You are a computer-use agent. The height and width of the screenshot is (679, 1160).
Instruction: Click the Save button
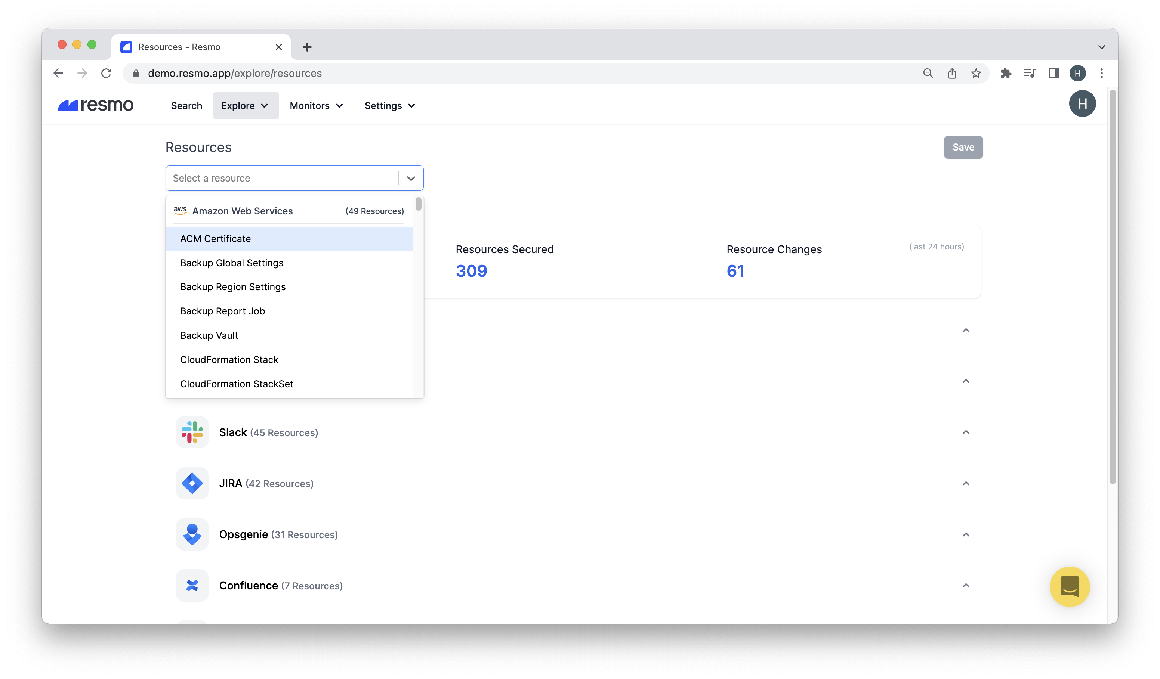(963, 147)
